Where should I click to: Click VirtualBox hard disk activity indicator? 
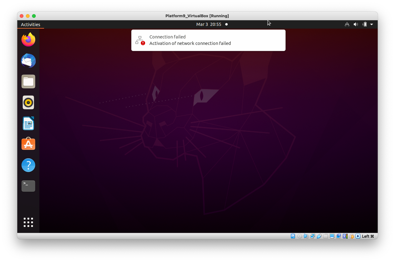pyautogui.click(x=293, y=236)
